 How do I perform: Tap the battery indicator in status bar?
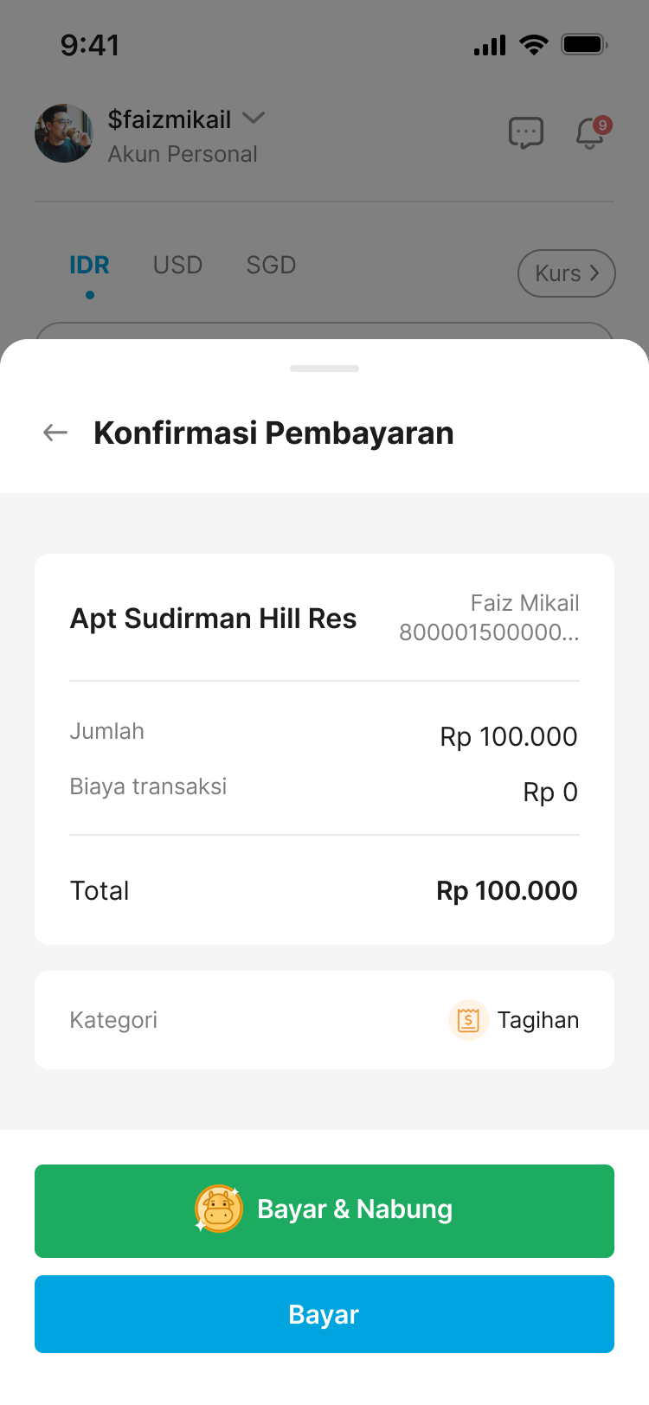pyautogui.click(x=584, y=45)
